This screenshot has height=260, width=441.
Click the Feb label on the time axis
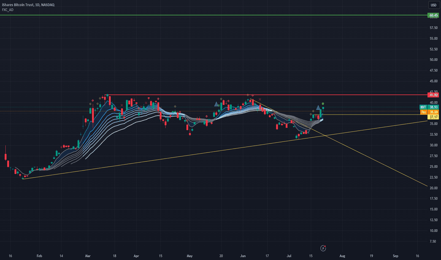click(39, 256)
